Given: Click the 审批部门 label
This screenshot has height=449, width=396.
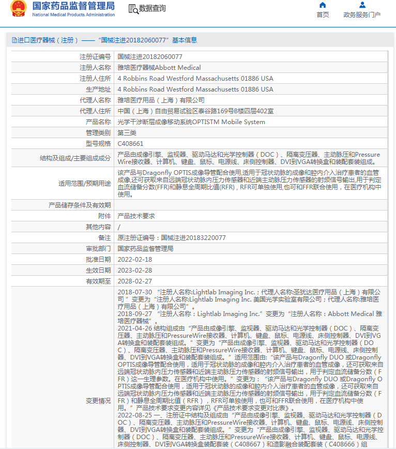Looking at the screenshot, I should click(98, 249).
